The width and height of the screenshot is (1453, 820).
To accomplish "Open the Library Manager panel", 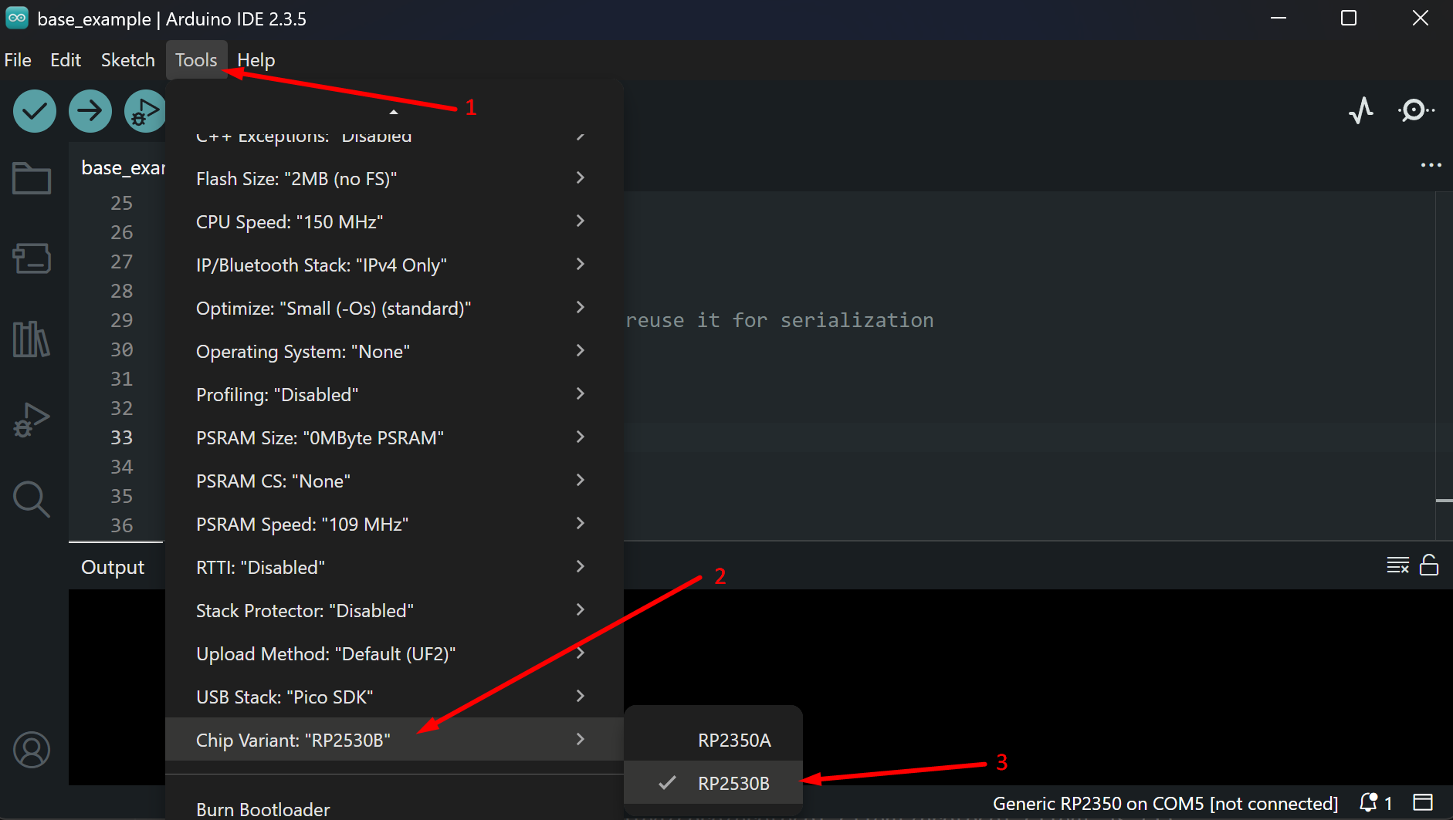I will point(32,339).
